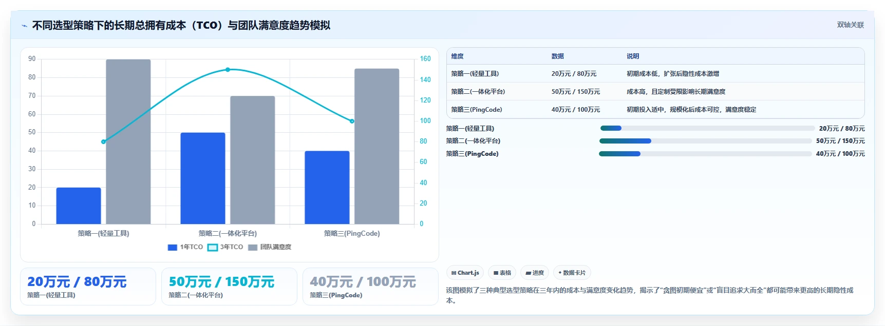Select the Chart.js tag
This screenshot has width=885, height=326.
click(465, 273)
